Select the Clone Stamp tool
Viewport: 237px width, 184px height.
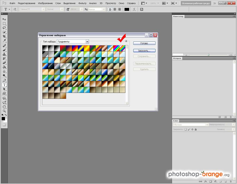tap(4, 54)
